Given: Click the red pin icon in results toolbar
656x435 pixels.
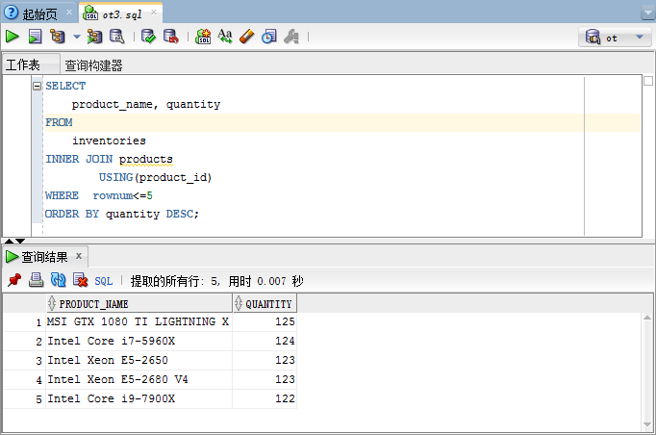Looking at the screenshot, I should click(x=14, y=280).
